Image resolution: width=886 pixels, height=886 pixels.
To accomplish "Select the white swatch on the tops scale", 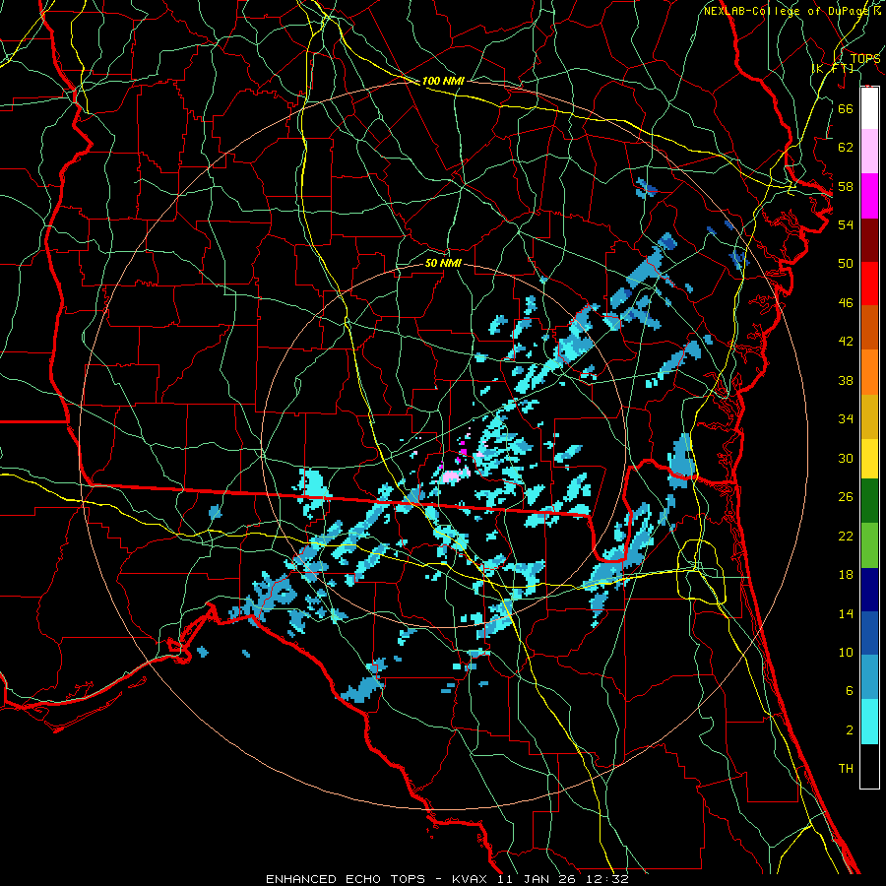I will pyautogui.click(x=869, y=108).
